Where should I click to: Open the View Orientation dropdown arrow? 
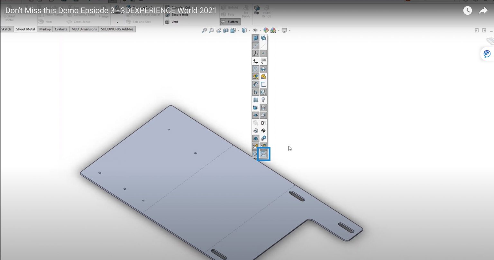[238, 31]
